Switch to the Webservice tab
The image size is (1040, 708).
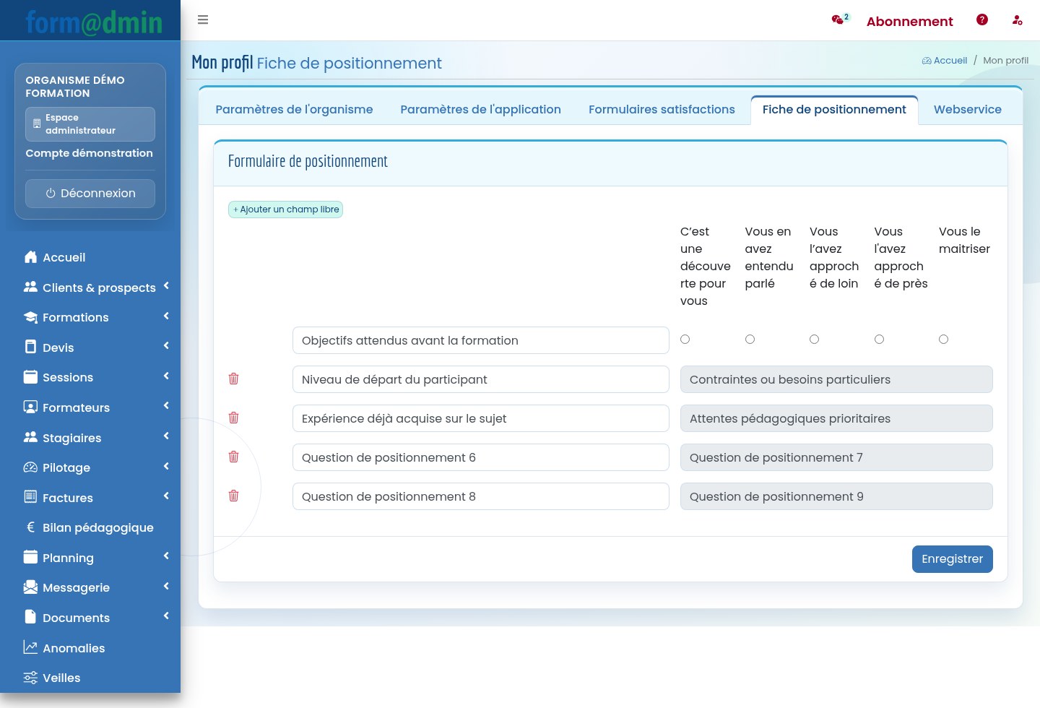point(967,110)
